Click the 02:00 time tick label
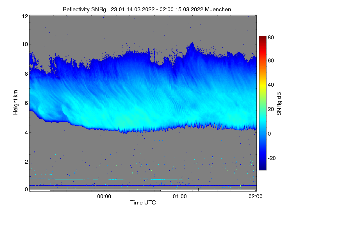Viewport: 337px width, 225px height. tap(256, 197)
